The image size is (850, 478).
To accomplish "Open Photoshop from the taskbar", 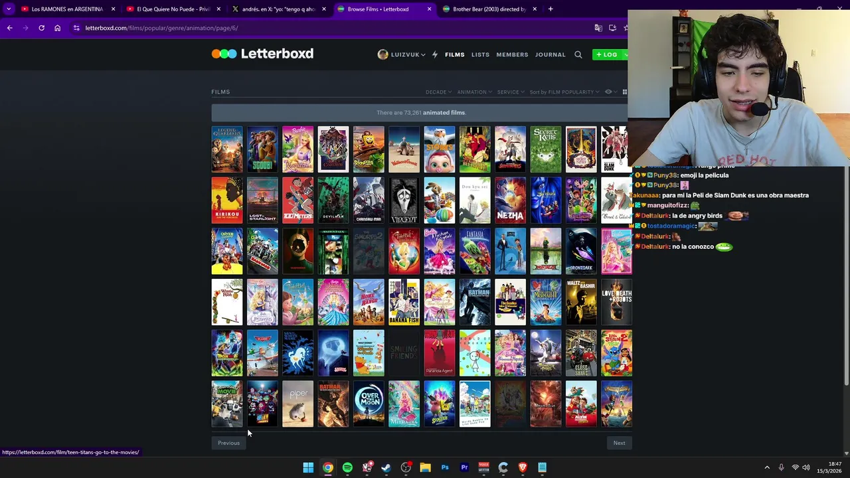I will coord(445,467).
